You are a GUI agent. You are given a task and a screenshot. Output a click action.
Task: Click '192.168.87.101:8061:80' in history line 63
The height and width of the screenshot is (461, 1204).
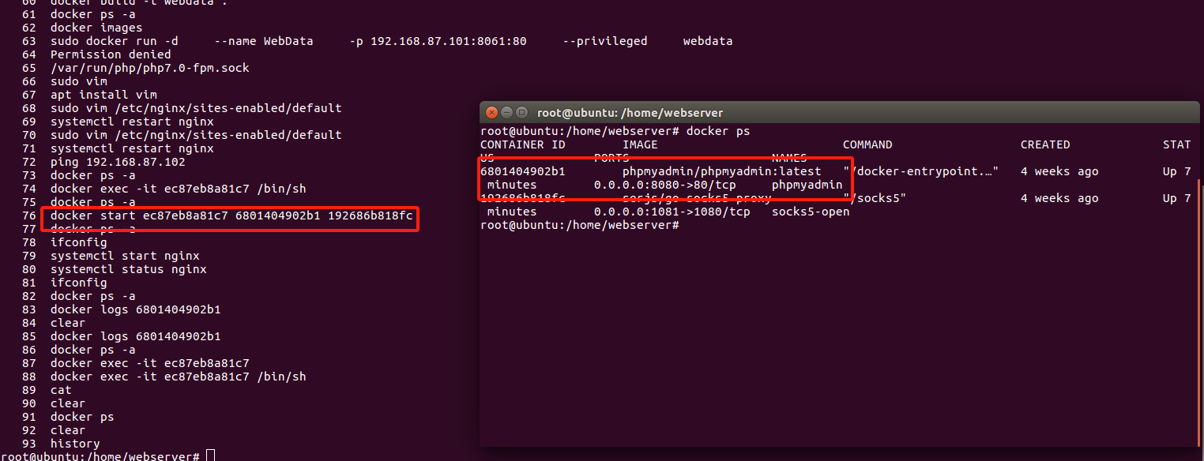click(x=449, y=41)
